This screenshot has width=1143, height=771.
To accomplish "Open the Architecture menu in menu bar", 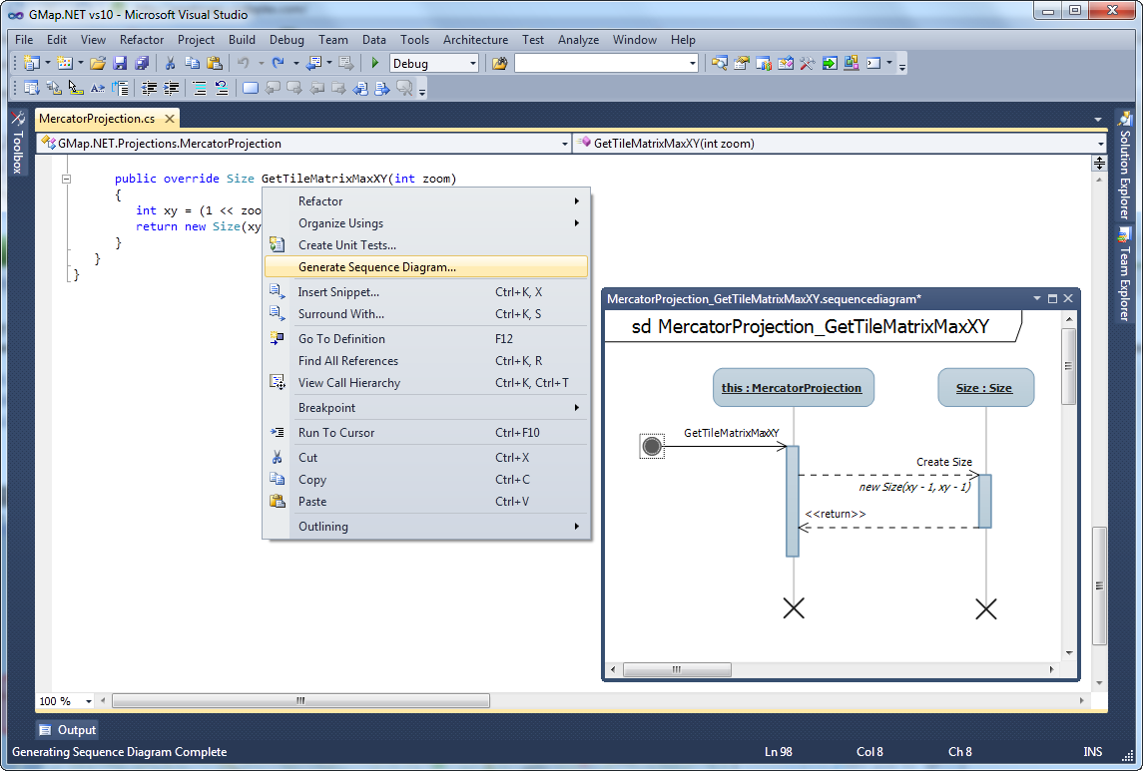I will 475,40.
